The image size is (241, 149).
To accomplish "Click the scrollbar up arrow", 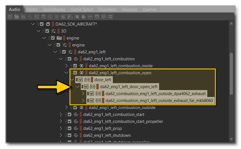I will click(x=231, y=23).
